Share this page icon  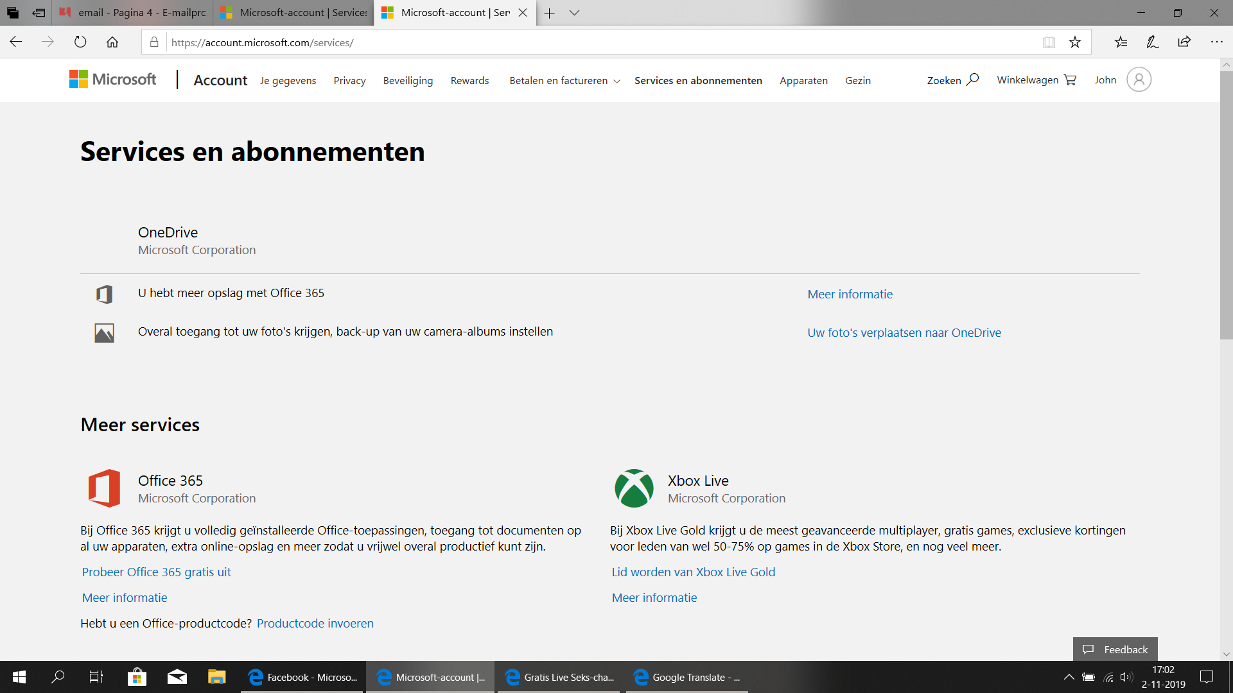pos(1184,42)
